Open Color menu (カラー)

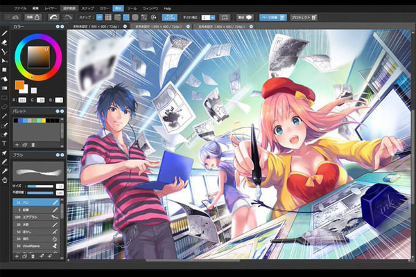[104, 8]
